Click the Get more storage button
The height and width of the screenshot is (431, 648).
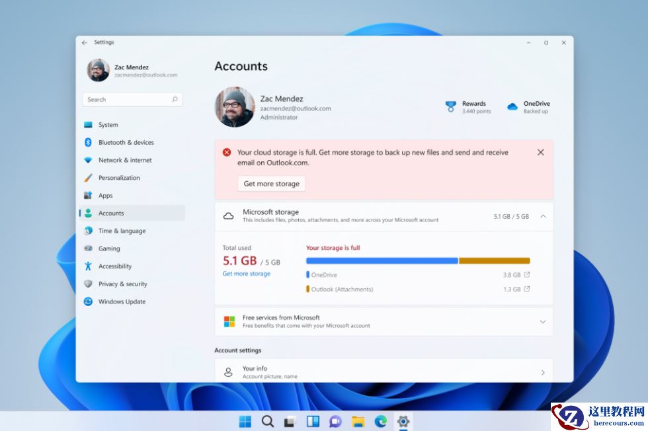(x=271, y=184)
